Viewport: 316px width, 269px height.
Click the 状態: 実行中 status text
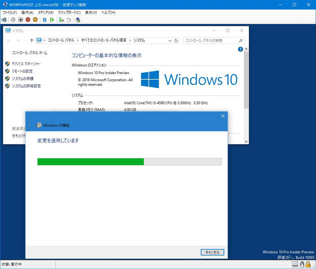click(x=12, y=264)
